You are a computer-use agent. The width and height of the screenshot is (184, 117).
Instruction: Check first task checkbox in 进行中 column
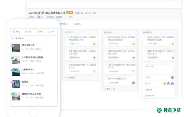tap(106, 37)
